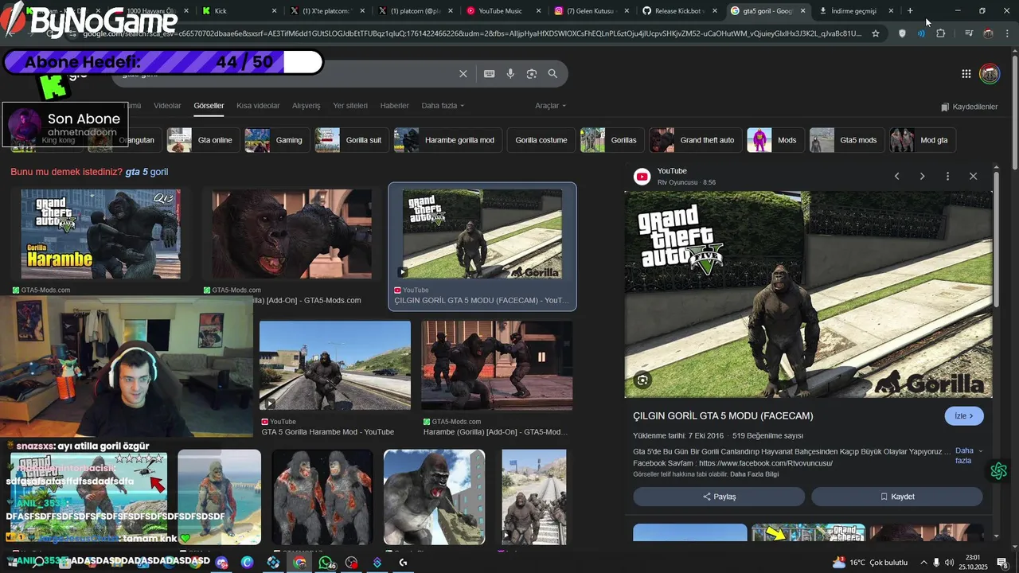Open the clock showing 23:01
The height and width of the screenshot is (573, 1019).
tap(972, 563)
